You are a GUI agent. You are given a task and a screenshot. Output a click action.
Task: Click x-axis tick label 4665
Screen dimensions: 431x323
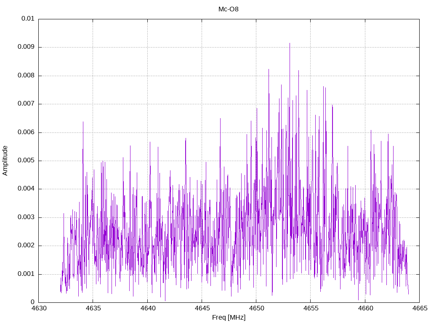tap(420, 308)
